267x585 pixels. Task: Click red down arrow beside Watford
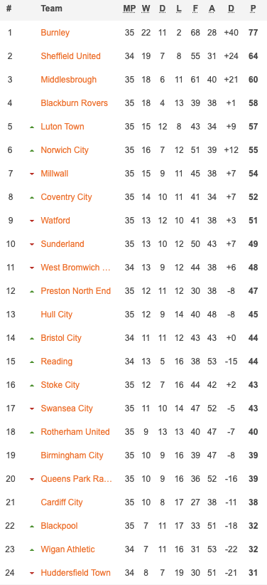[32, 221]
